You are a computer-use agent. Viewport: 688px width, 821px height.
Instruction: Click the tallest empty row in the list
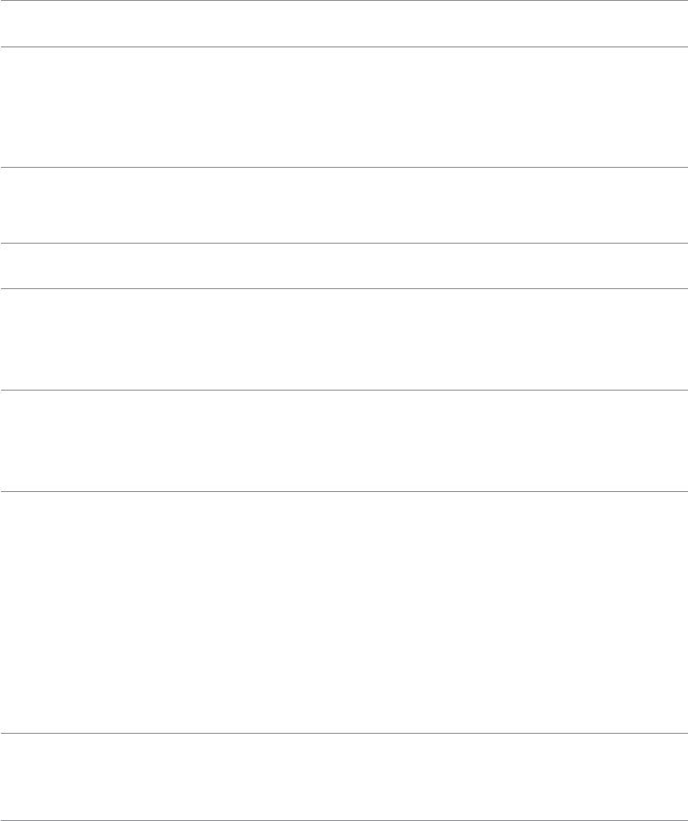(x=344, y=611)
